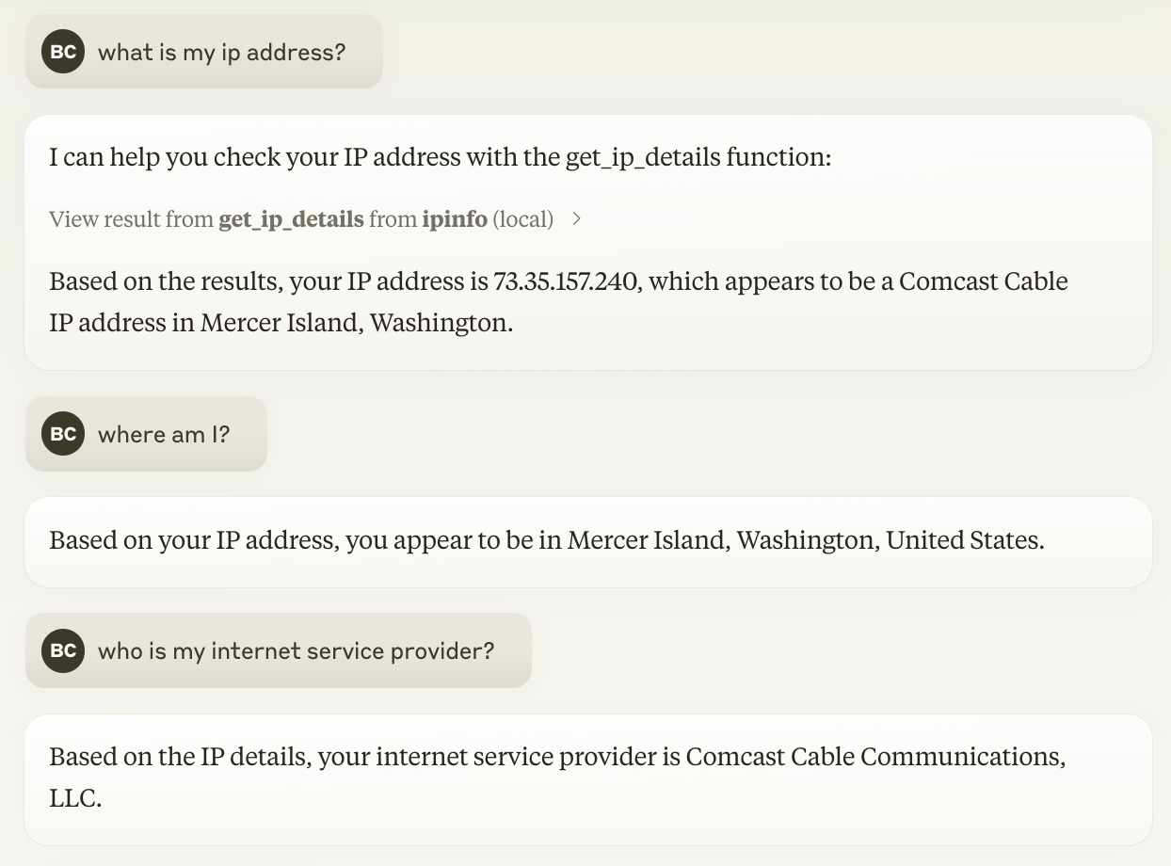Screen dimensions: 1171x866
Task: Open the ipinfo tool result details
Action: (455, 218)
